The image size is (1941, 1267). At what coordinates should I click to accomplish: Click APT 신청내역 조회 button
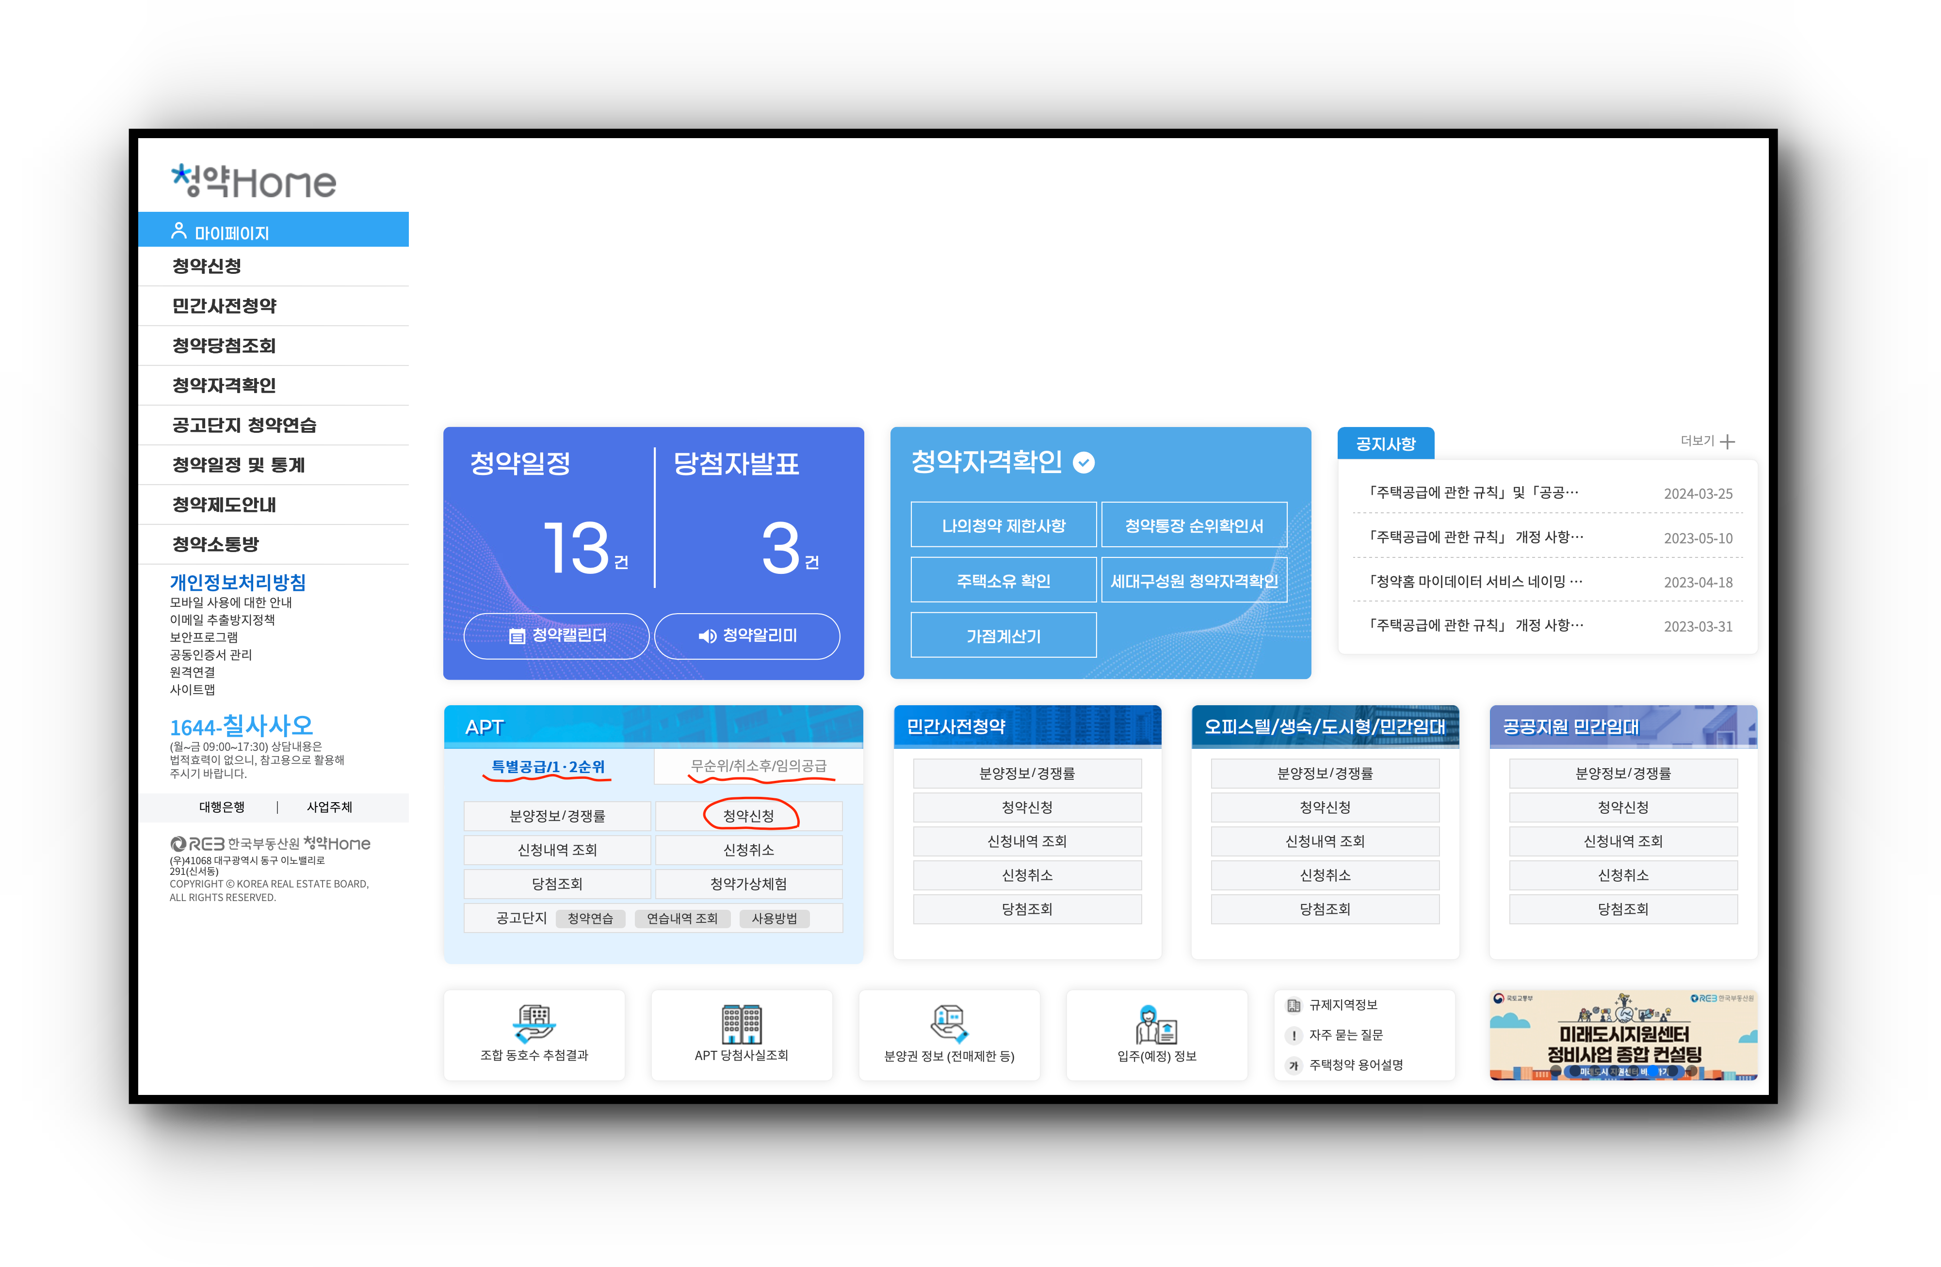(557, 850)
